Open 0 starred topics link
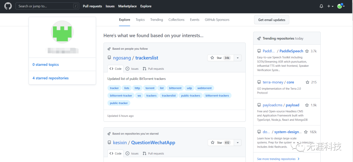The image size is (353, 162). pos(45,65)
